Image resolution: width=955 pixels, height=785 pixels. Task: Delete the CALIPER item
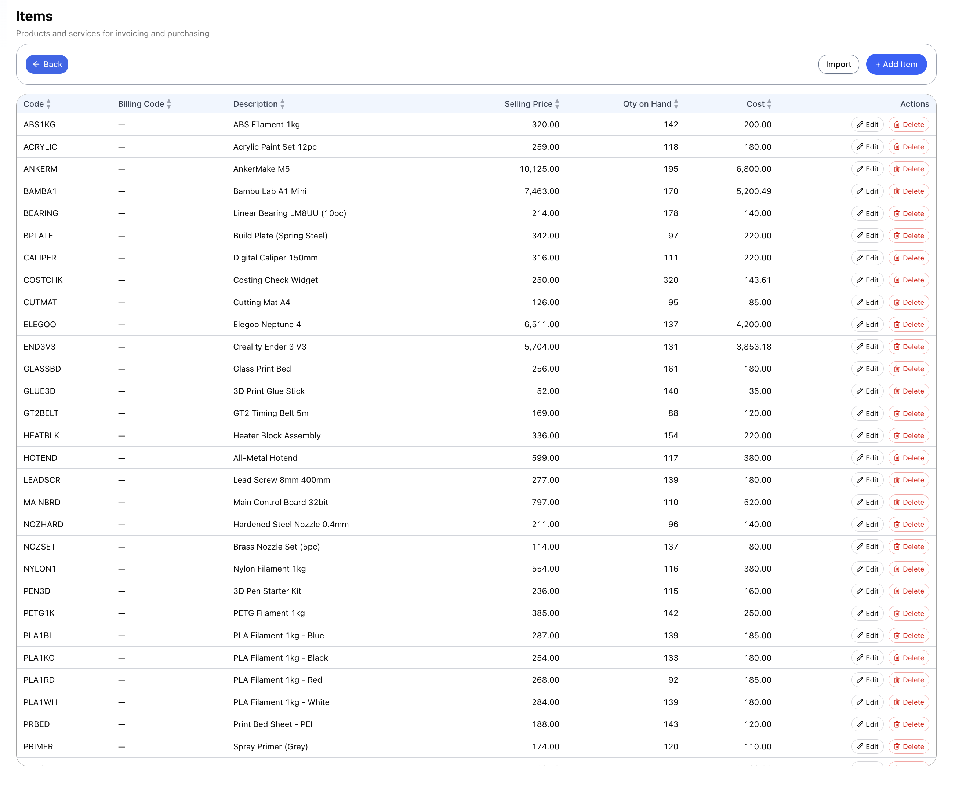(x=908, y=258)
